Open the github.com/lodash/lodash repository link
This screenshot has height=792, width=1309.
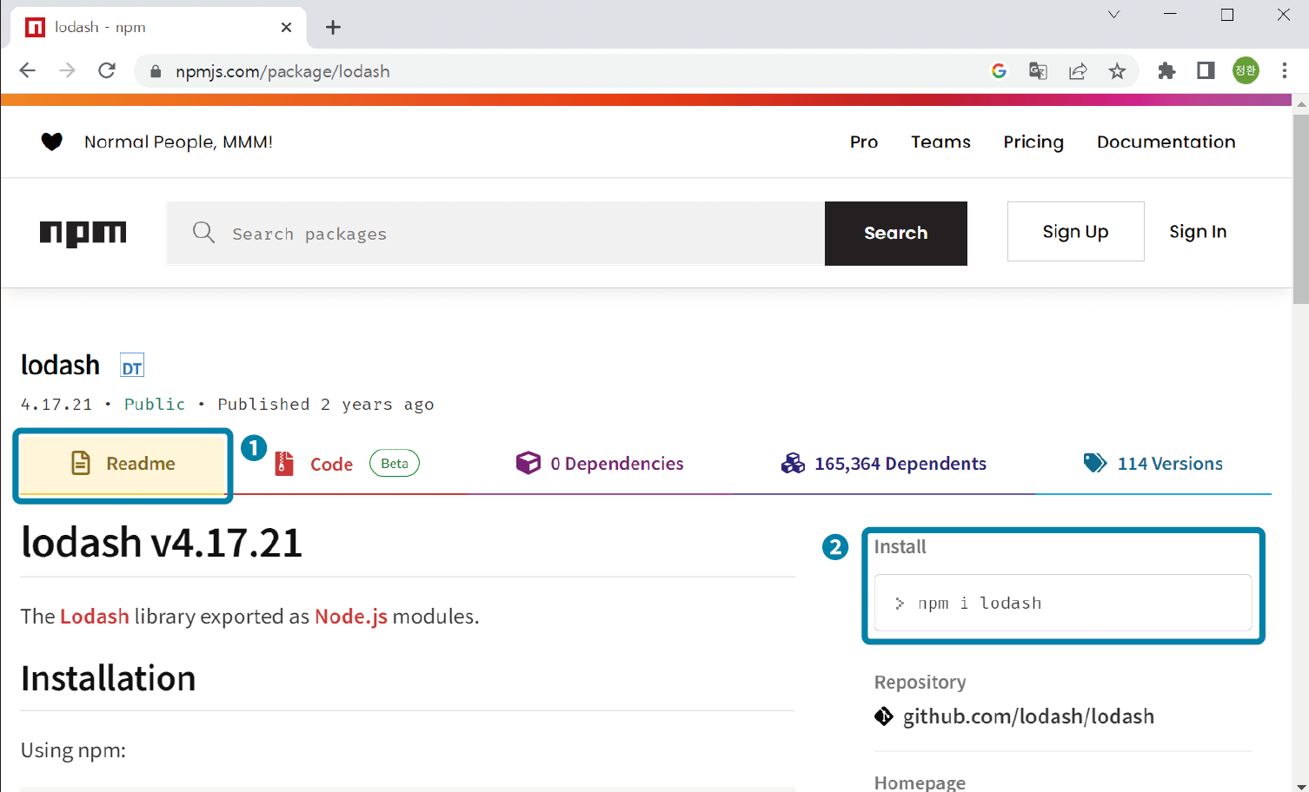click(x=1028, y=716)
